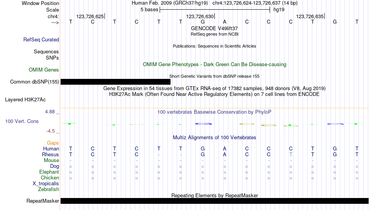Click the A base in the Rhesus alignment row
This screenshot has height=210, width=369.
click(x=225, y=154)
